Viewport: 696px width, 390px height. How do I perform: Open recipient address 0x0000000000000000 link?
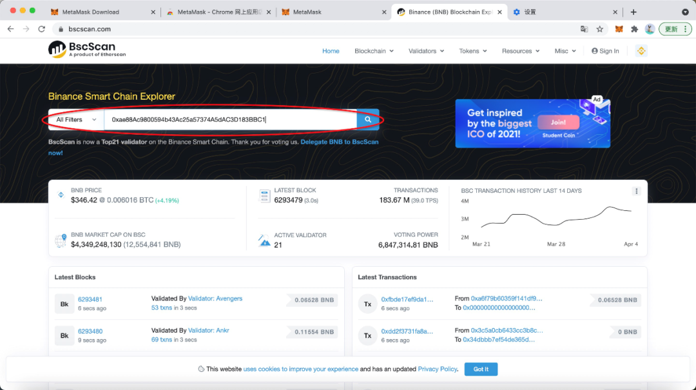499,308
